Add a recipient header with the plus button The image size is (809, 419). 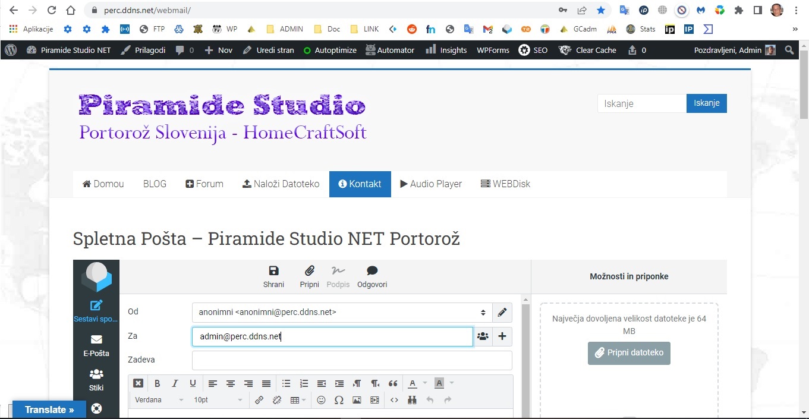pyautogui.click(x=502, y=336)
